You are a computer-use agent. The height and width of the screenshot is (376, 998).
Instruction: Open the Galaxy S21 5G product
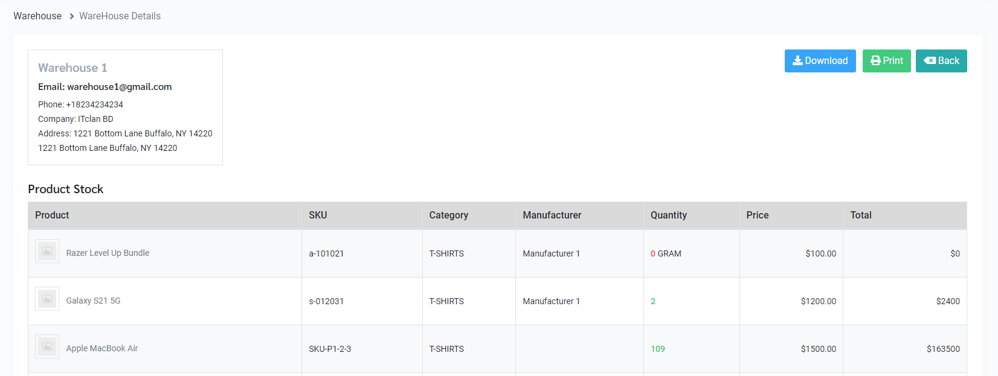tap(93, 301)
